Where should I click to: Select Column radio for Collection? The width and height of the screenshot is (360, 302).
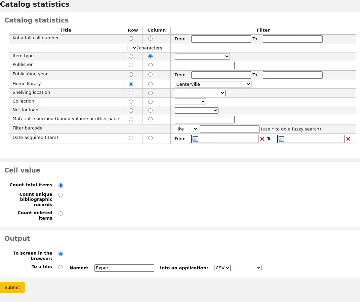click(150, 102)
